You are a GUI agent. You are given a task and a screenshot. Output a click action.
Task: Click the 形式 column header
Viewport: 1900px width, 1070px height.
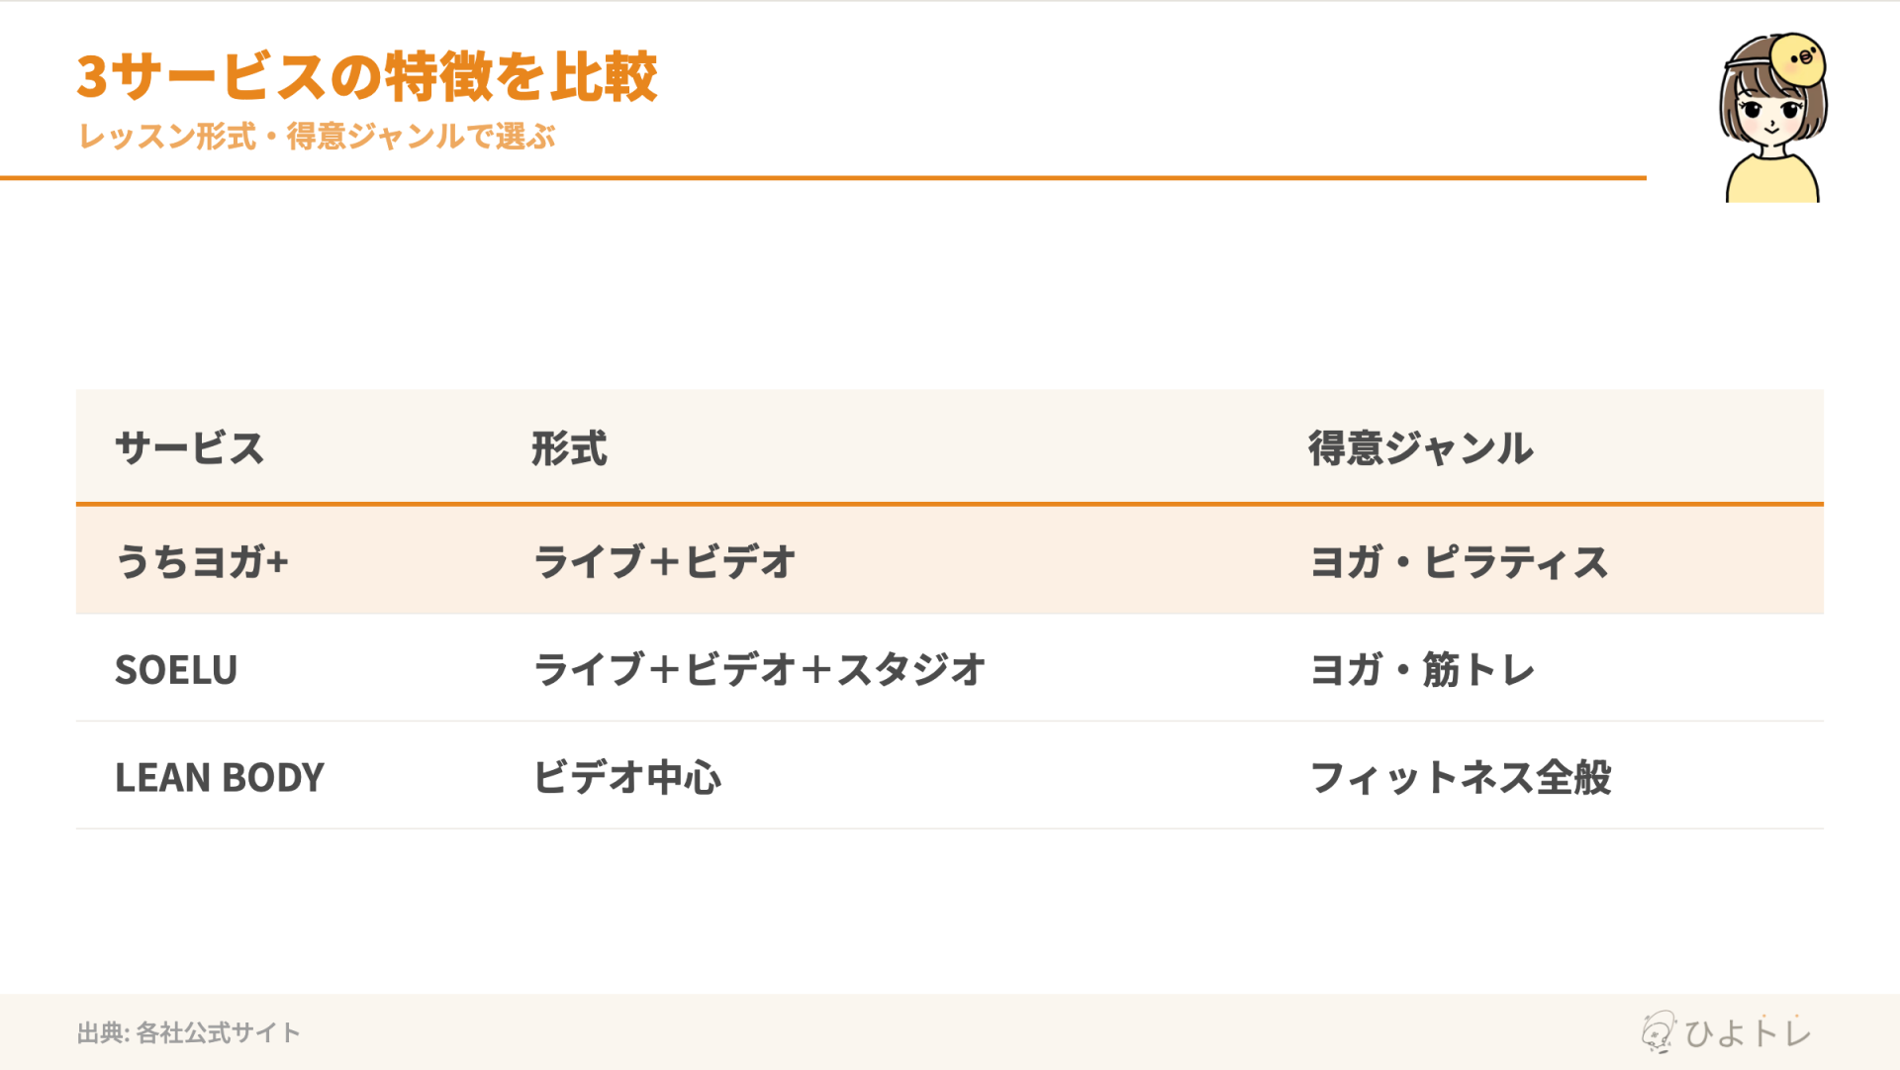569,448
